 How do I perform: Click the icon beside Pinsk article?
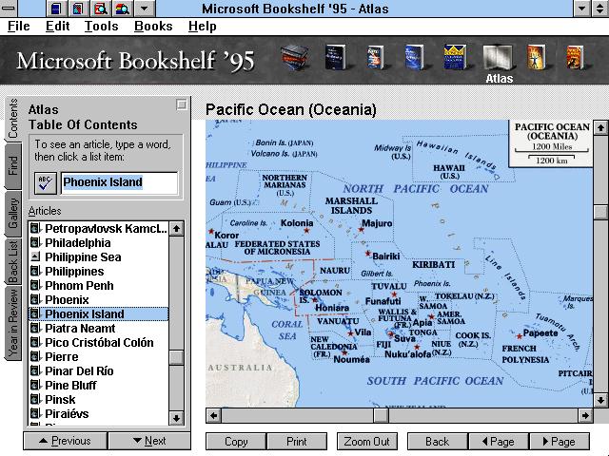click(x=35, y=399)
